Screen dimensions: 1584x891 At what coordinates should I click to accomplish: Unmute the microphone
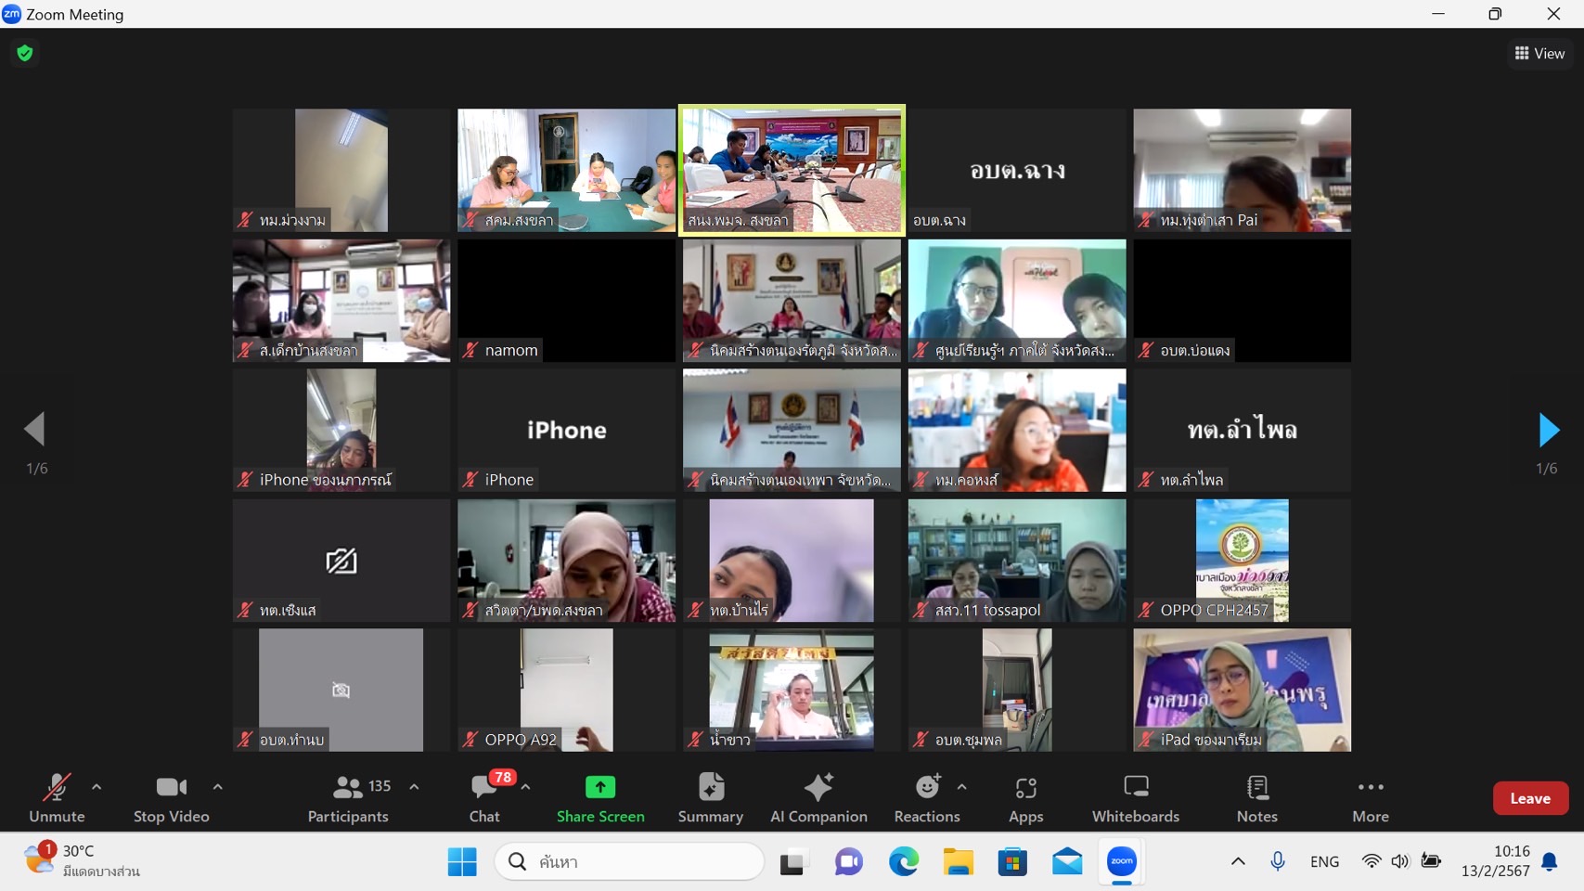click(57, 798)
